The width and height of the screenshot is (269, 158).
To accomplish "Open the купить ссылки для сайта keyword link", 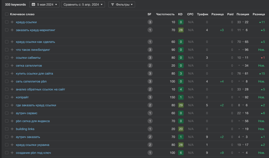I will coord(34,74).
